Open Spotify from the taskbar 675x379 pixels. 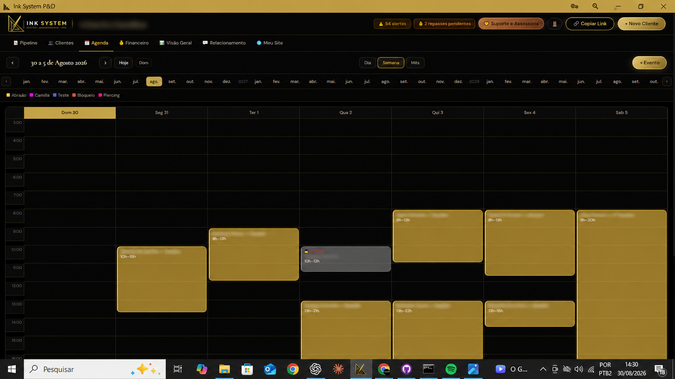[x=451, y=369]
